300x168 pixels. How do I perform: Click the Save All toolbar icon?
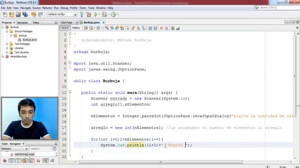pos(25,14)
